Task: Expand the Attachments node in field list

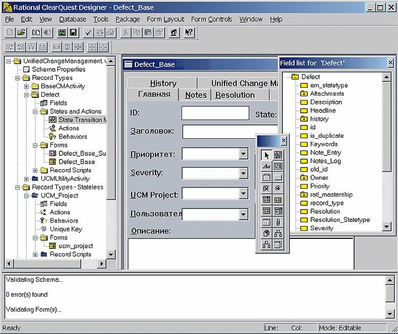Action: 304,94
